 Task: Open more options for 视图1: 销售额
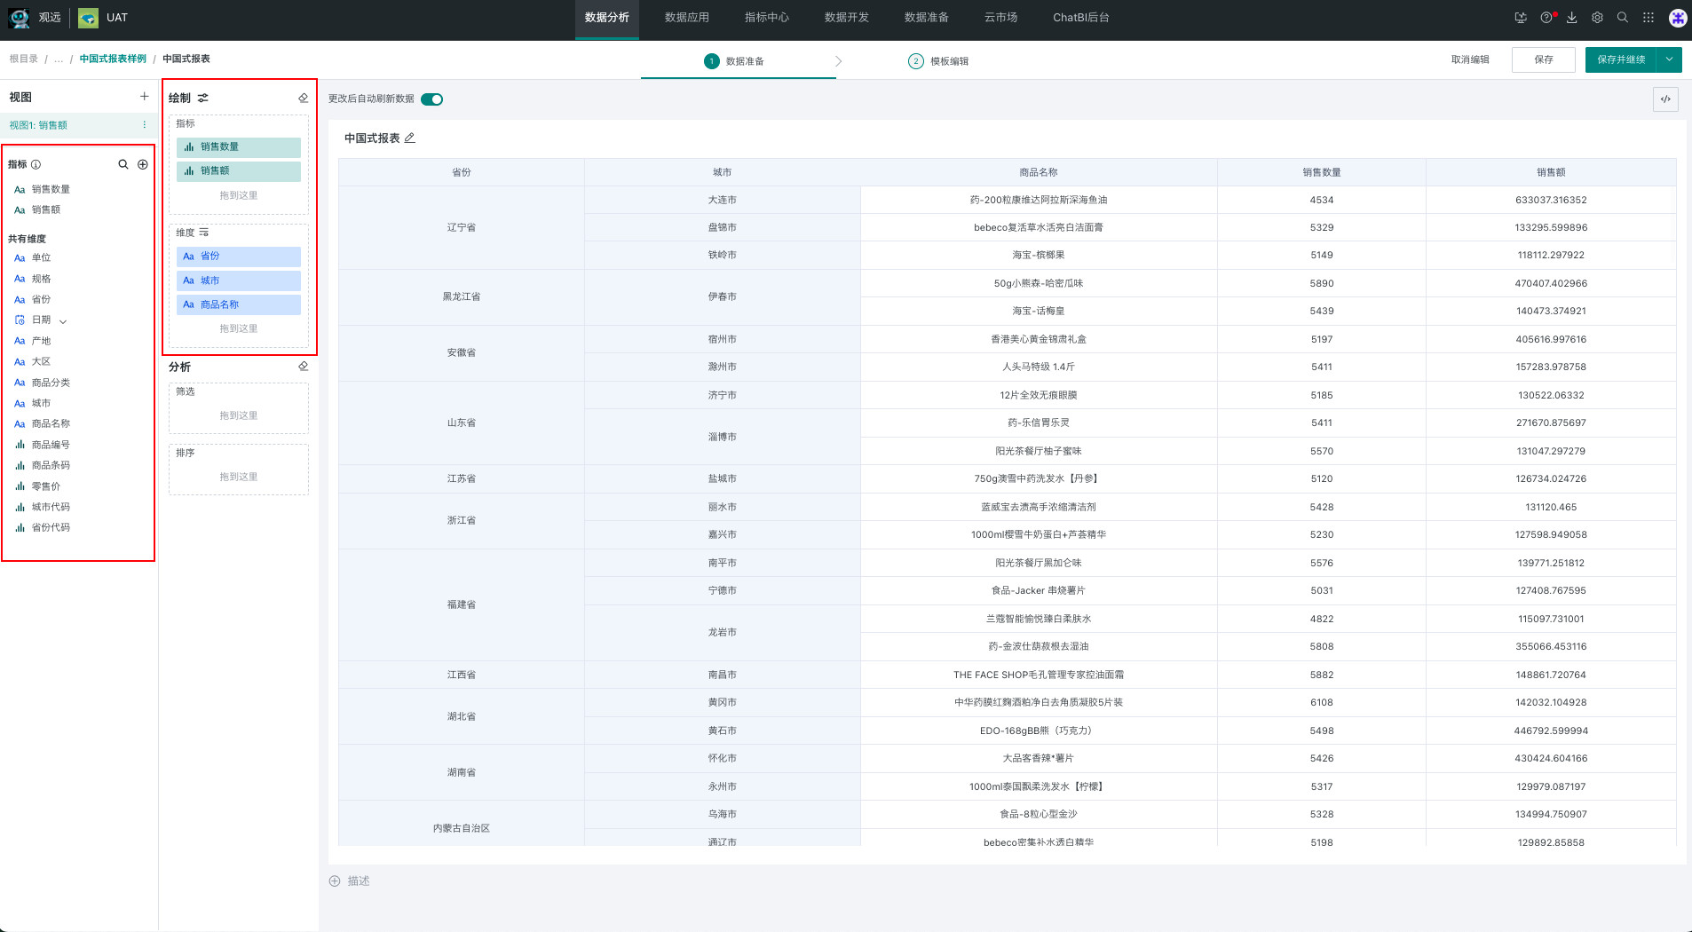(x=145, y=125)
